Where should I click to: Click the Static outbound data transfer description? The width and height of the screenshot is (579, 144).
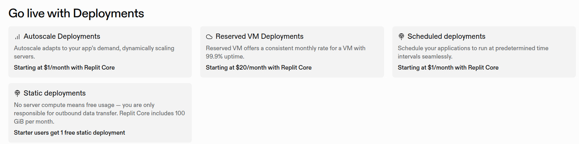pos(99,113)
